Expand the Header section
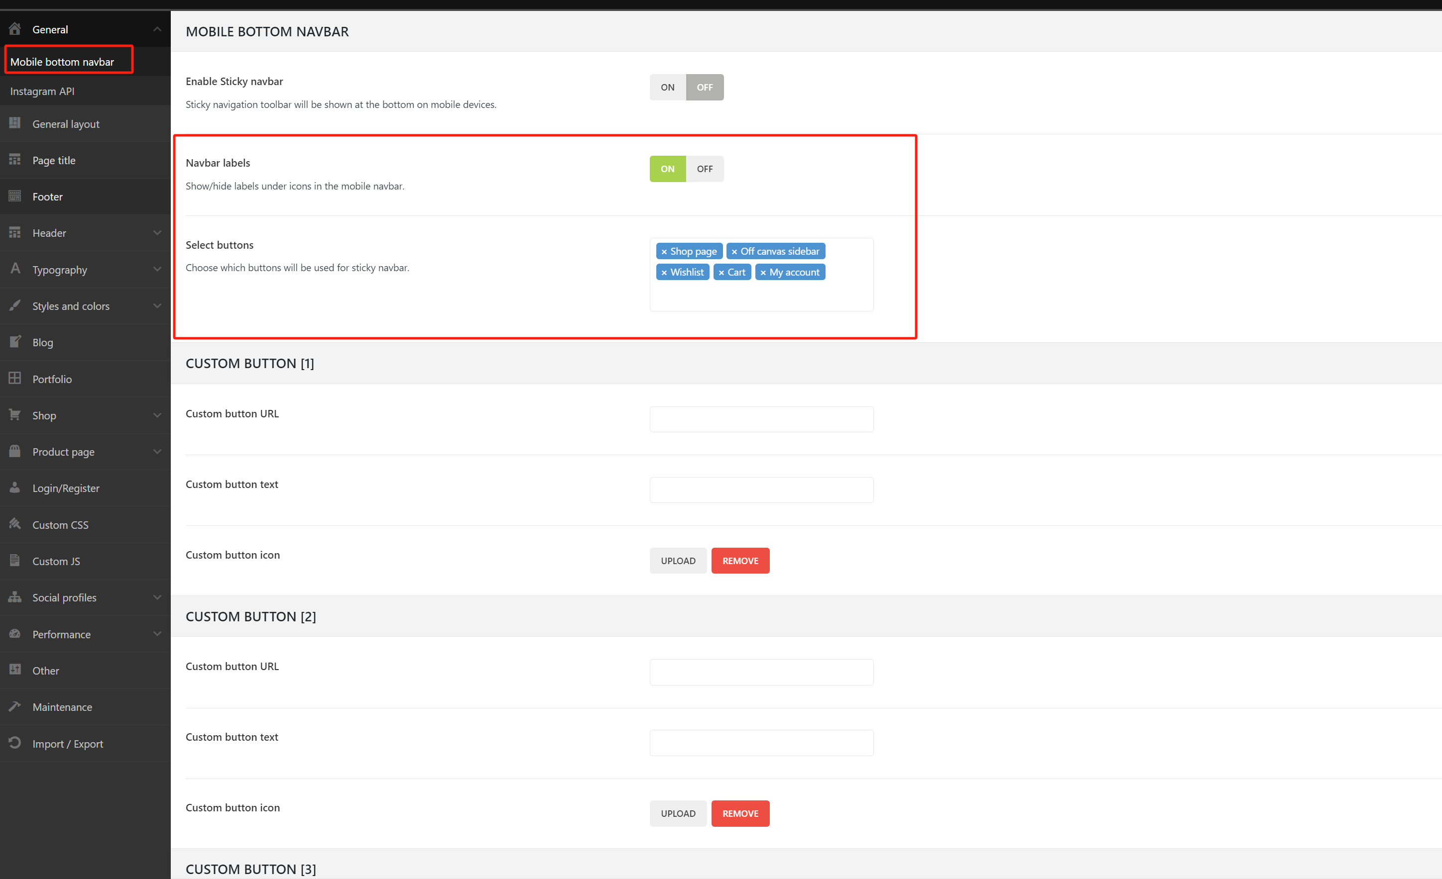 pyautogui.click(x=156, y=233)
